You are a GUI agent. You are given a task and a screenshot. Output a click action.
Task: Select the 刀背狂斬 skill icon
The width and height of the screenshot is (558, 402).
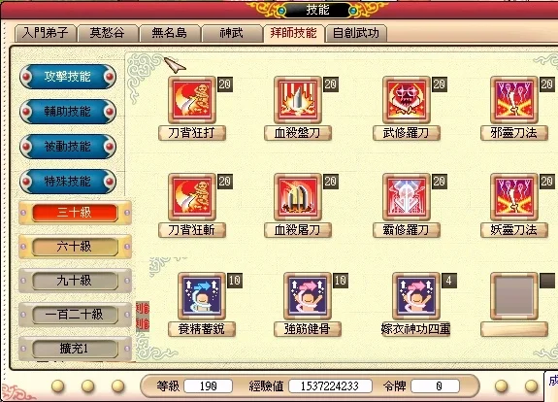(192, 197)
